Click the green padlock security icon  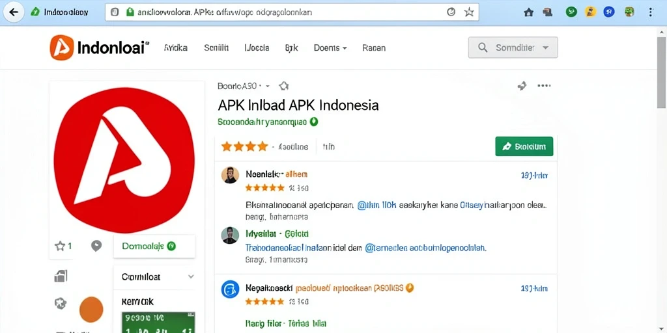point(130,12)
